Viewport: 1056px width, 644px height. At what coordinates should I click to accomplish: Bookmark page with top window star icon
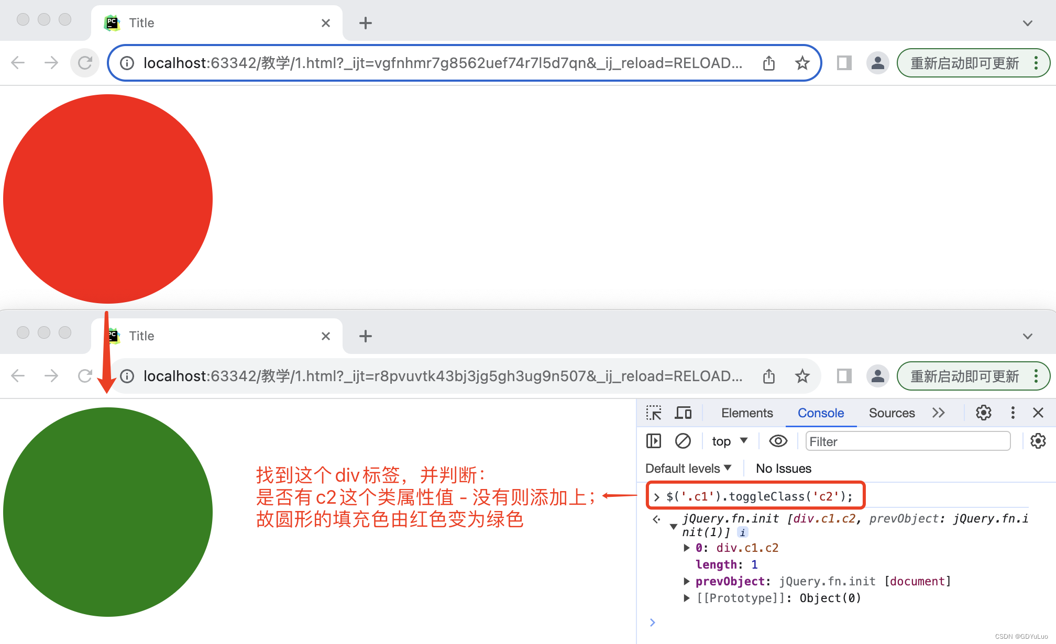[x=802, y=63]
